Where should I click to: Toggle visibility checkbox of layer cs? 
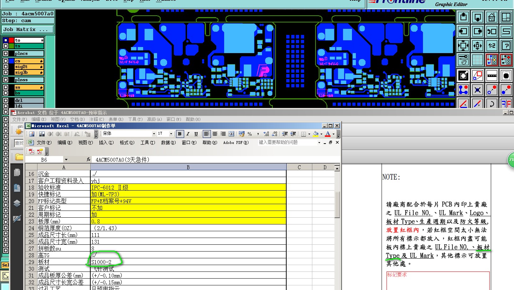(5, 61)
